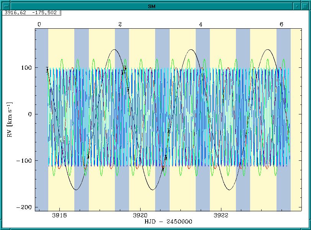The image size is (311, 230).
Task: Click the 100 tick label on y-axis
Action: [26, 68]
